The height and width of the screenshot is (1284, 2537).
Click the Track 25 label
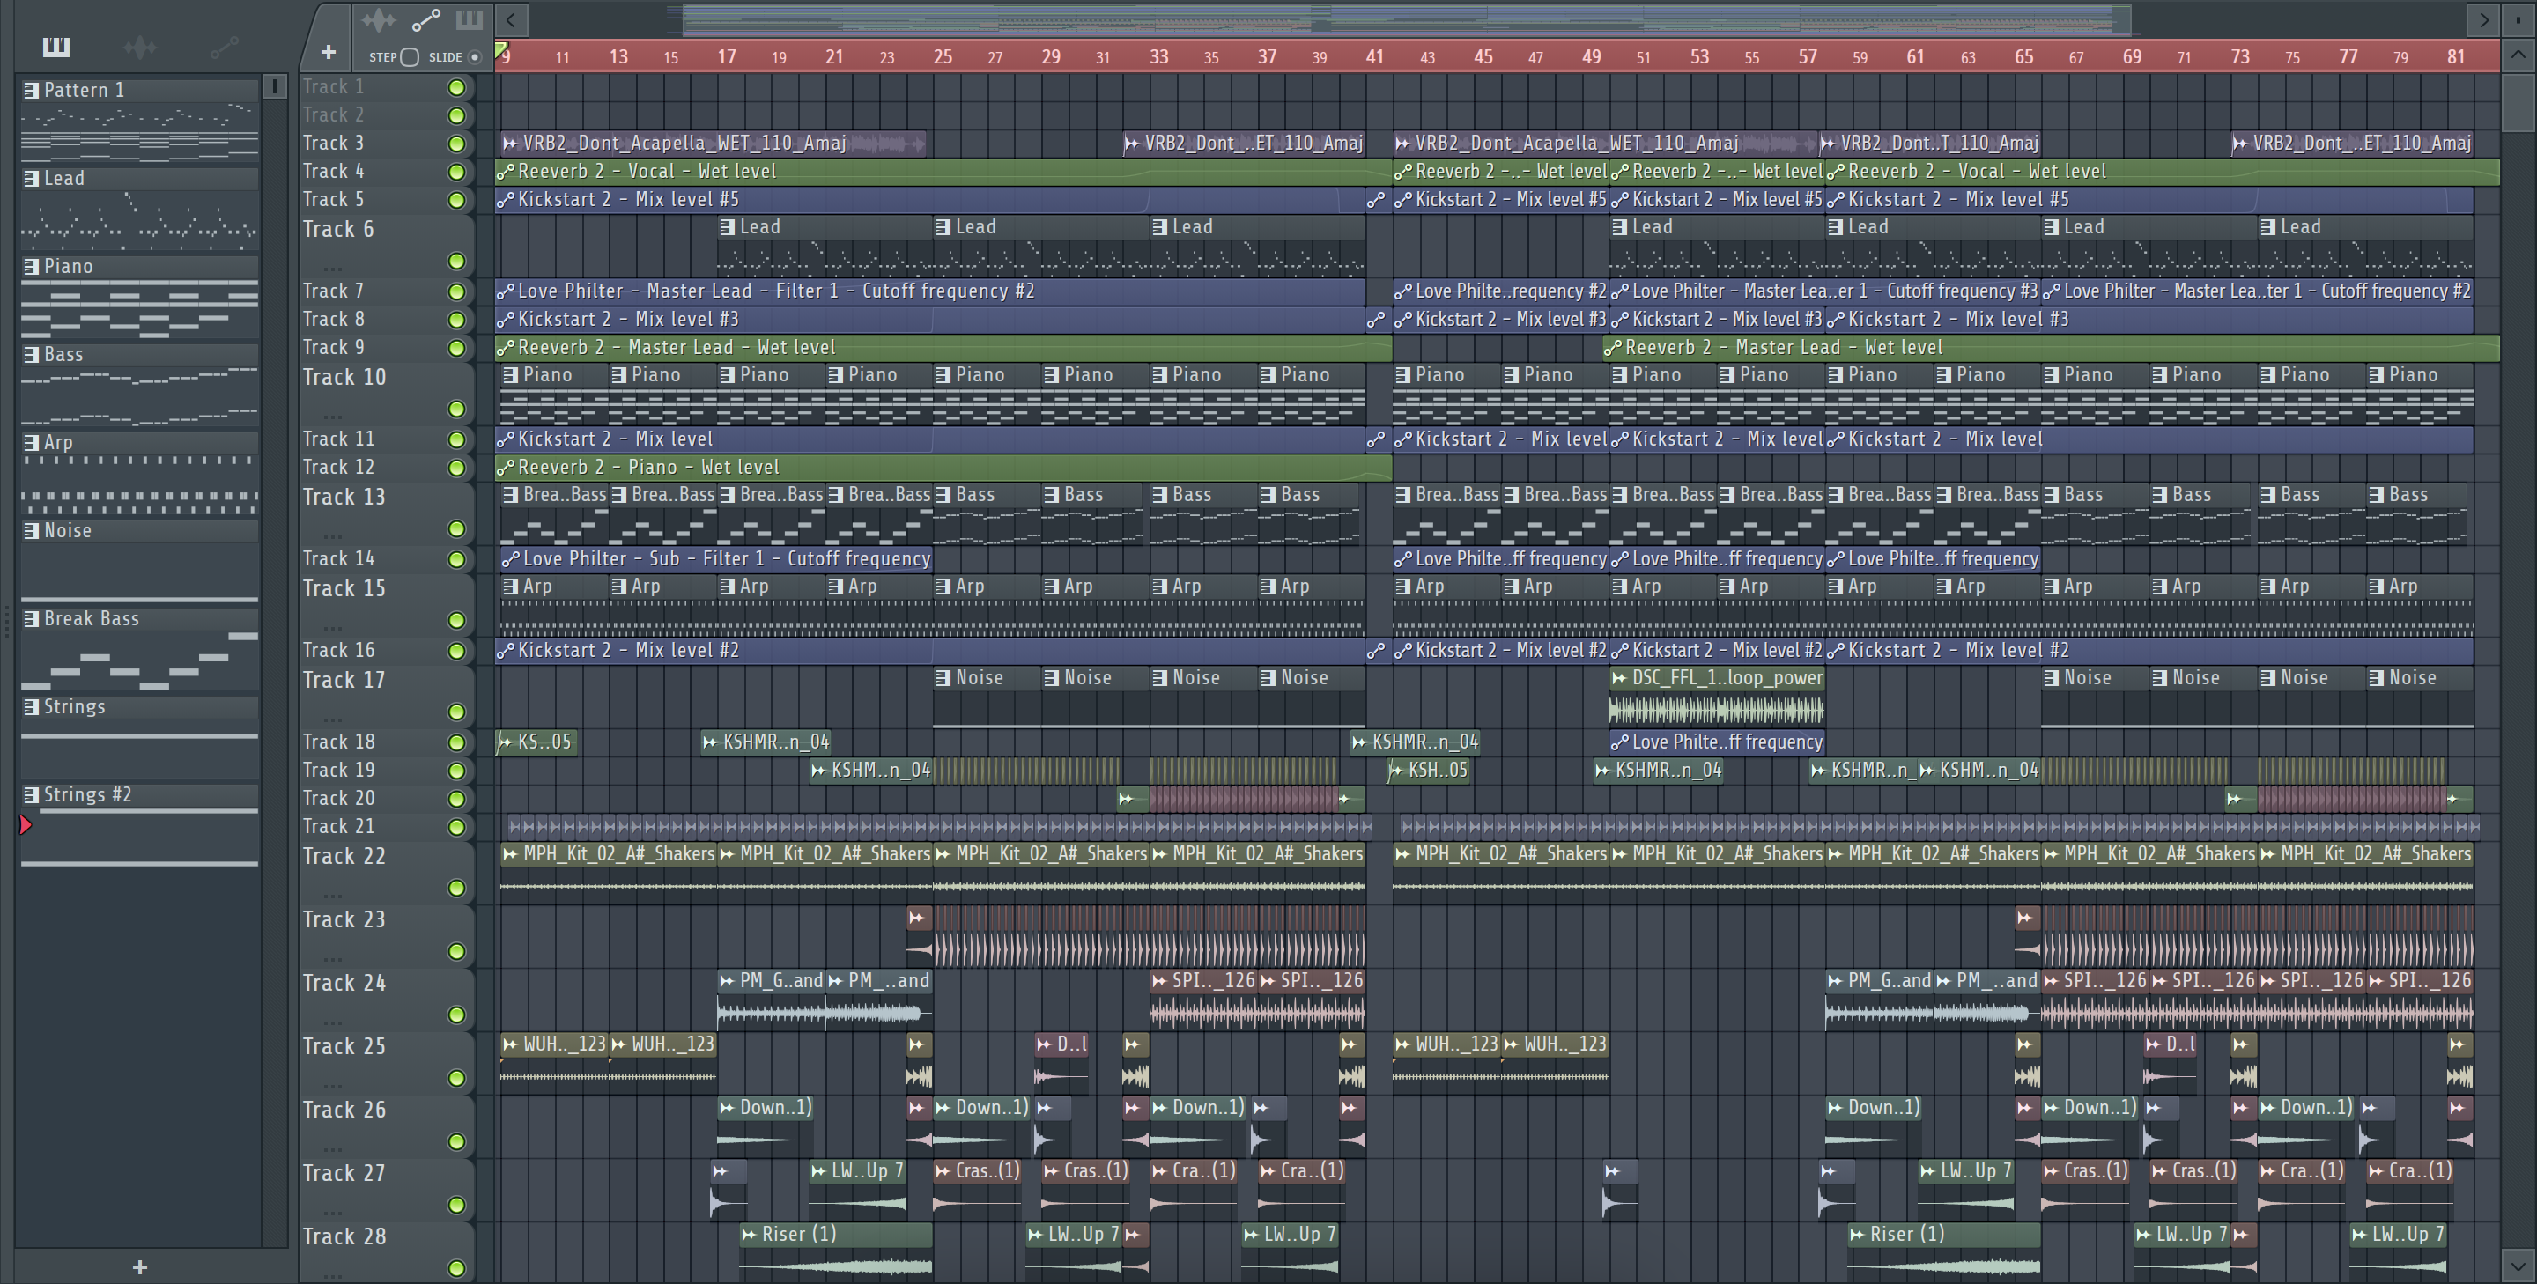(344, 1047)
